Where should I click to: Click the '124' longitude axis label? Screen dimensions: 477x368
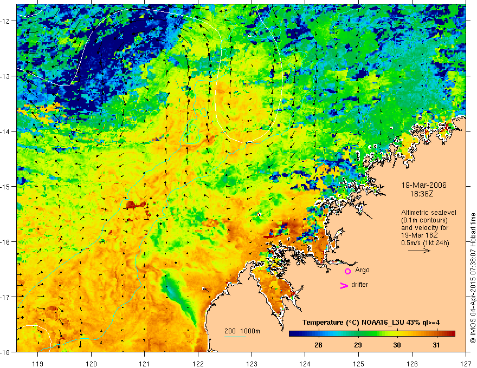pyautogui.click(x=305, y=364)
